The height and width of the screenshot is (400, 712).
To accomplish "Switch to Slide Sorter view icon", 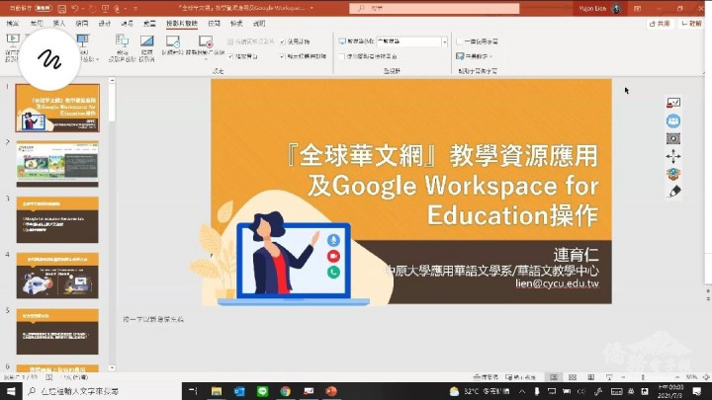I will pyautogui.click(x=573, y=377).
